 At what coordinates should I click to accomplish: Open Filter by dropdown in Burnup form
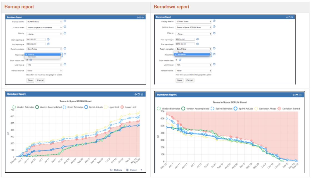coord(44,34)
